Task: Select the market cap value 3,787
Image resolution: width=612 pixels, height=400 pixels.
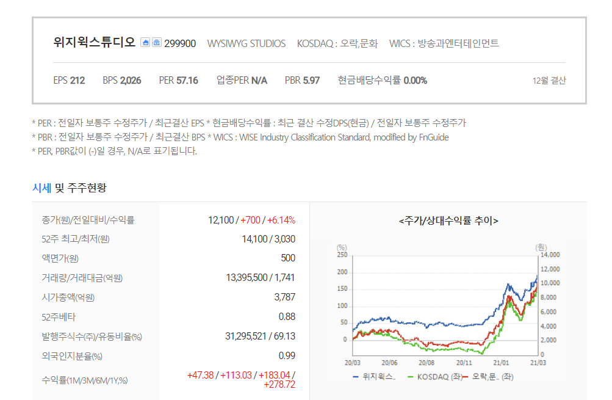Action: (284, 297)
